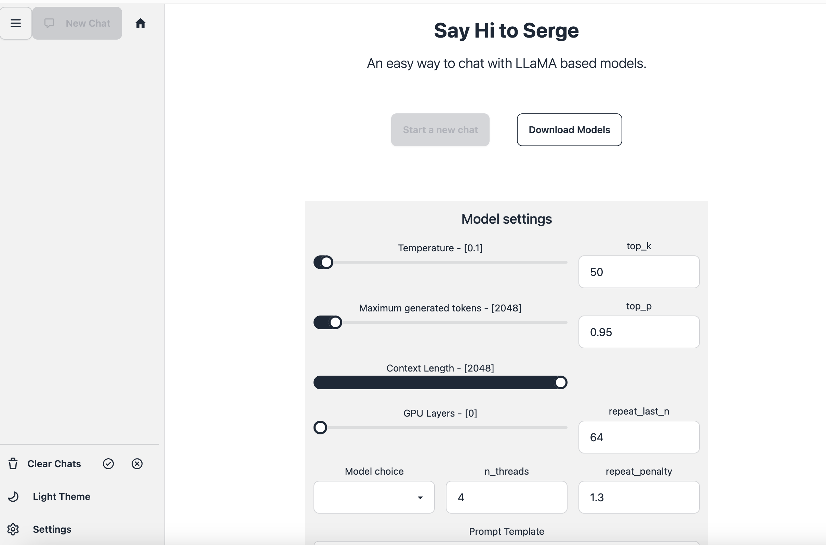Focus the repeat_last_n input field
Image resolution: width=826 pixels, height=545 pixels.
(x=639, y=437)
